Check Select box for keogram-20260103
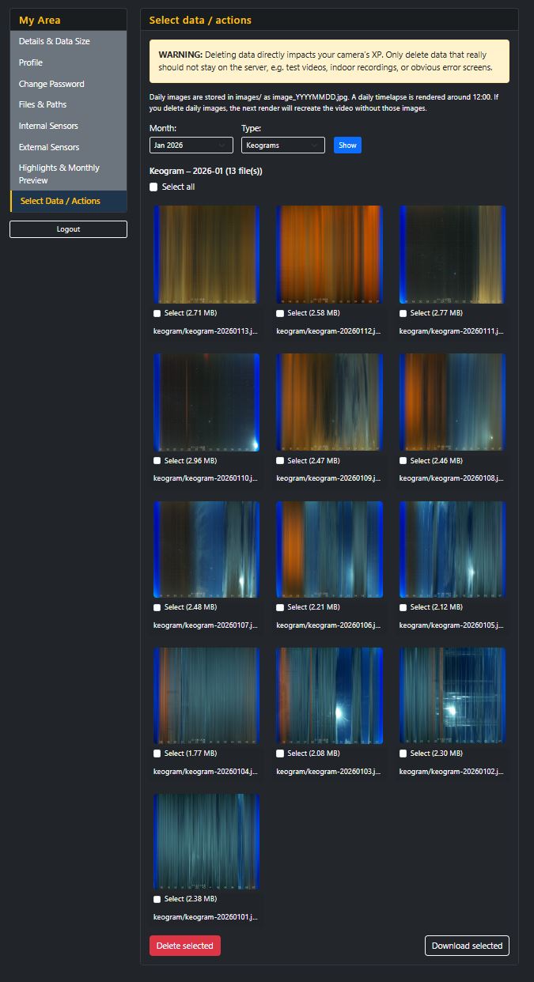The width and height of the screenshot is (534, 982). tap(280, 754)
